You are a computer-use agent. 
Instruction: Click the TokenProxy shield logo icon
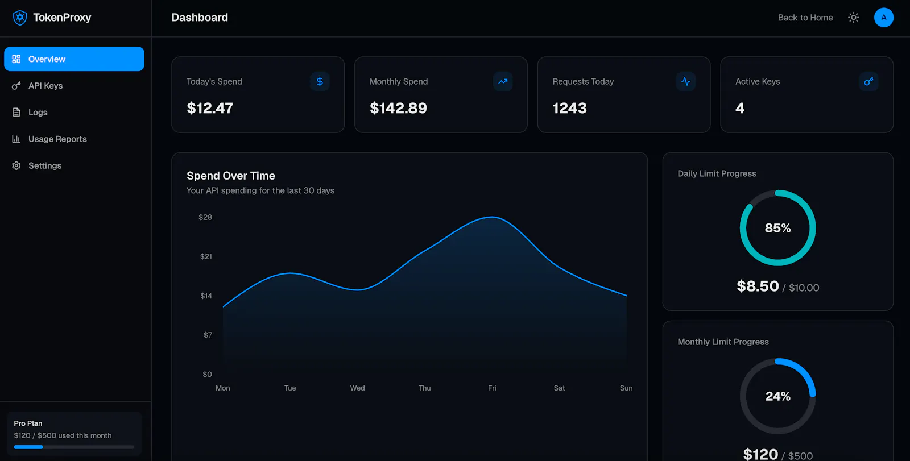[20, 18]
